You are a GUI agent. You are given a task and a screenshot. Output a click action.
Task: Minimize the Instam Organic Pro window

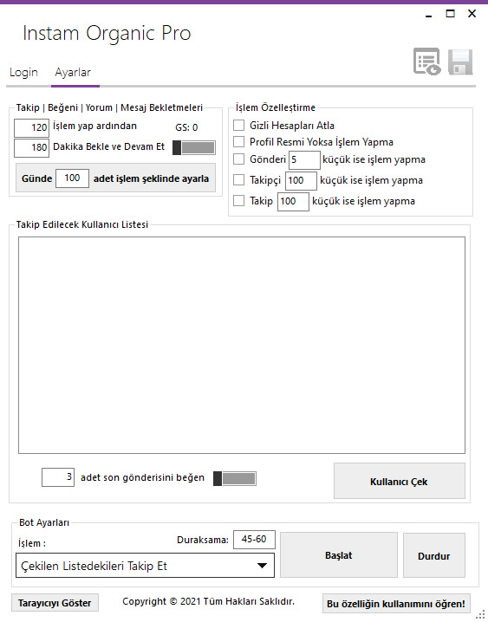(428, 14)
